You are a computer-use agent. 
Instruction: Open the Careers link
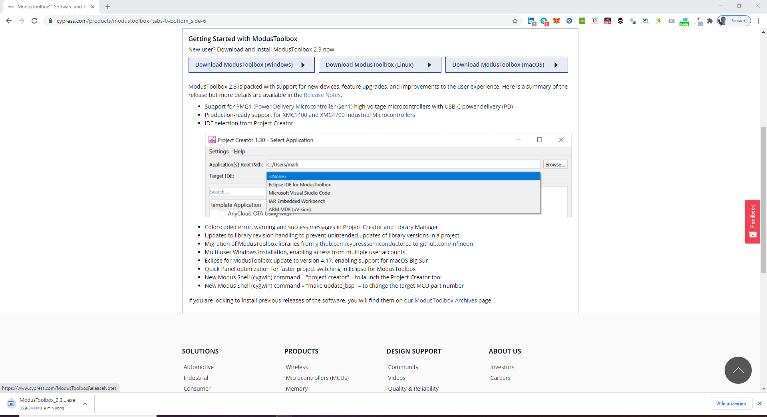pyautogui.click(x=500, y=378)
